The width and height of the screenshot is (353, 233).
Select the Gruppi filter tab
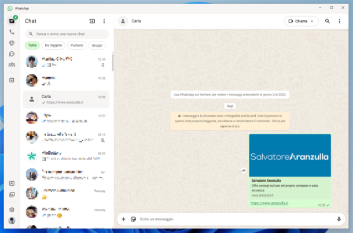[97, 46]
